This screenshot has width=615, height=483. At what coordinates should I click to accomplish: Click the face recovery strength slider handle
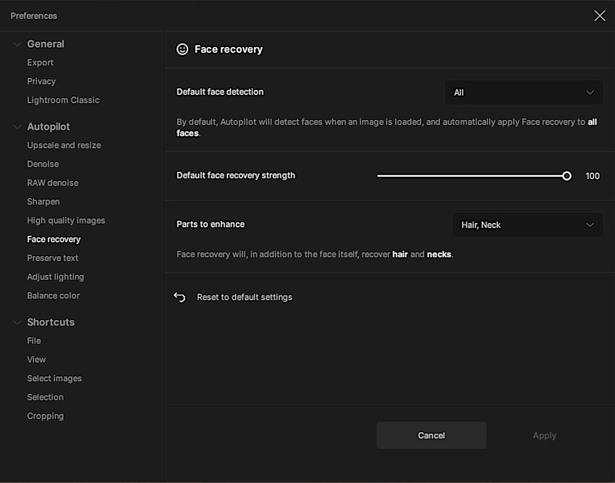[567, 176]
